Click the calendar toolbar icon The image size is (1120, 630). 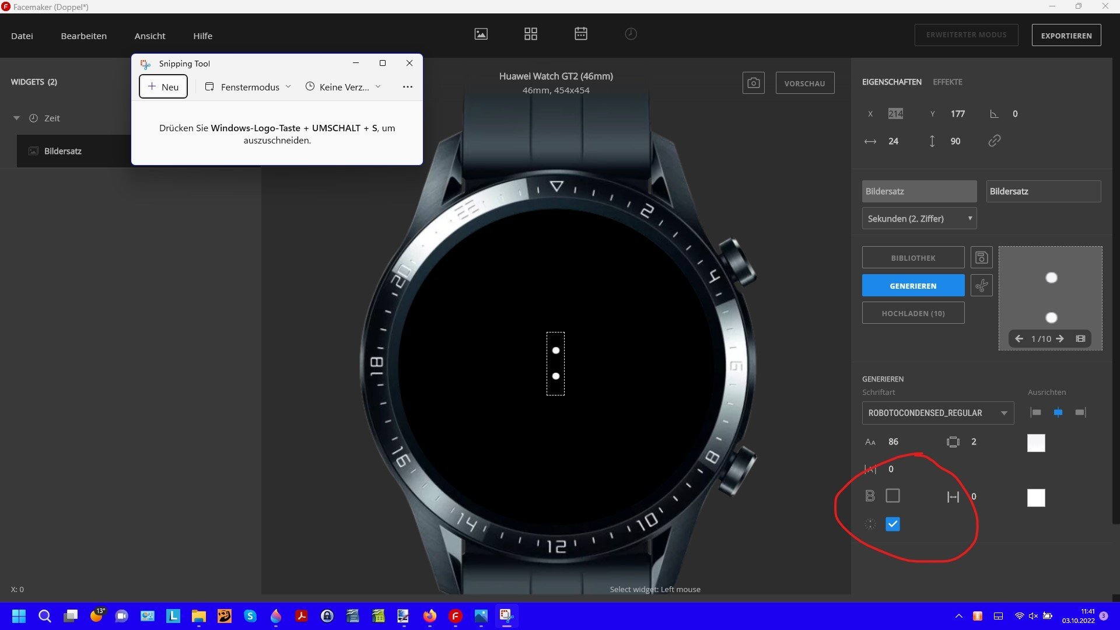click(580, 34)
